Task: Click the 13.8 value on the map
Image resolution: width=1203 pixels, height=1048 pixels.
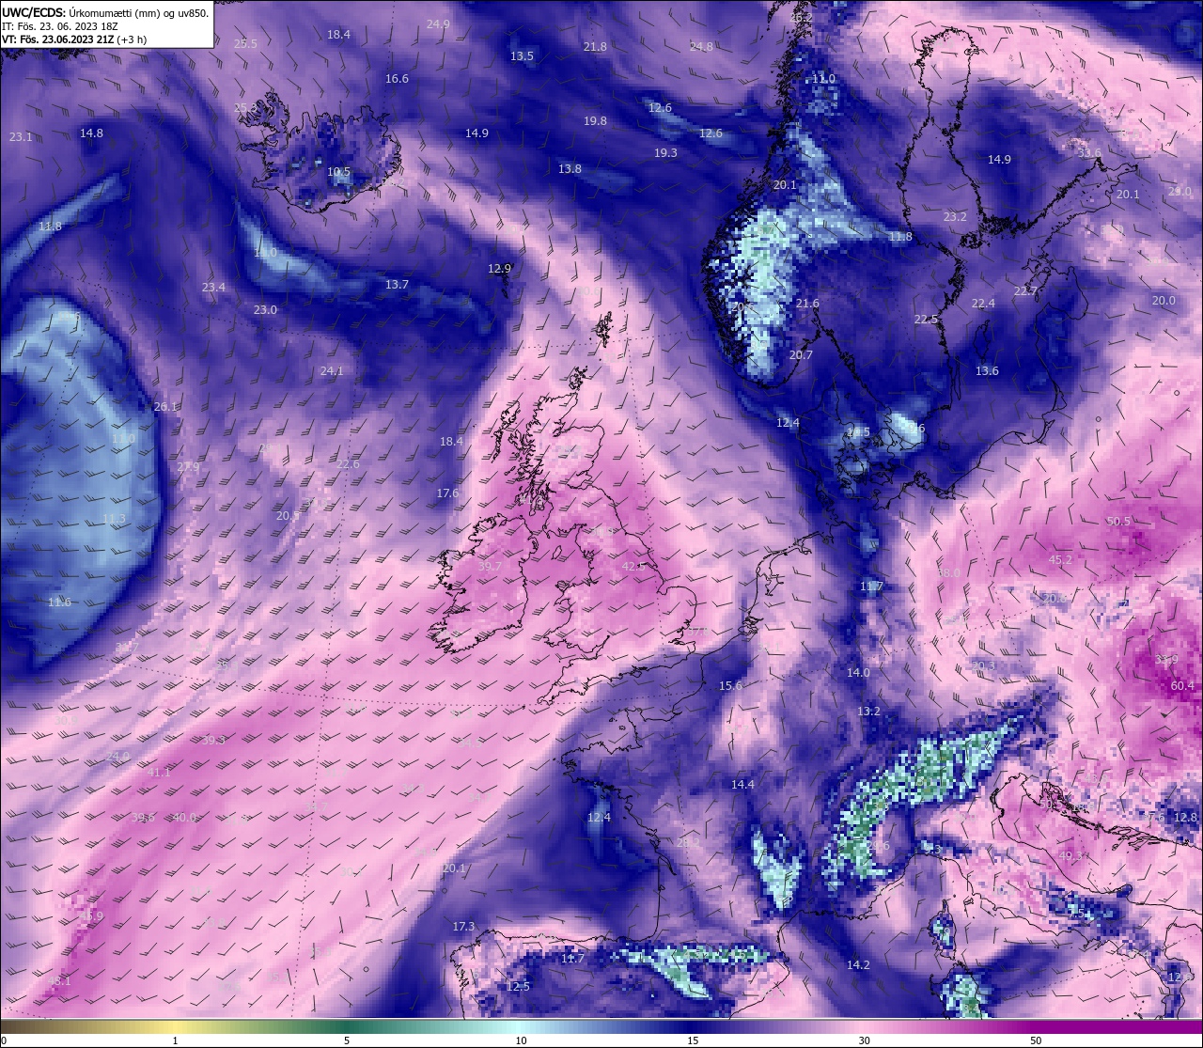Action: pos(570,169)
